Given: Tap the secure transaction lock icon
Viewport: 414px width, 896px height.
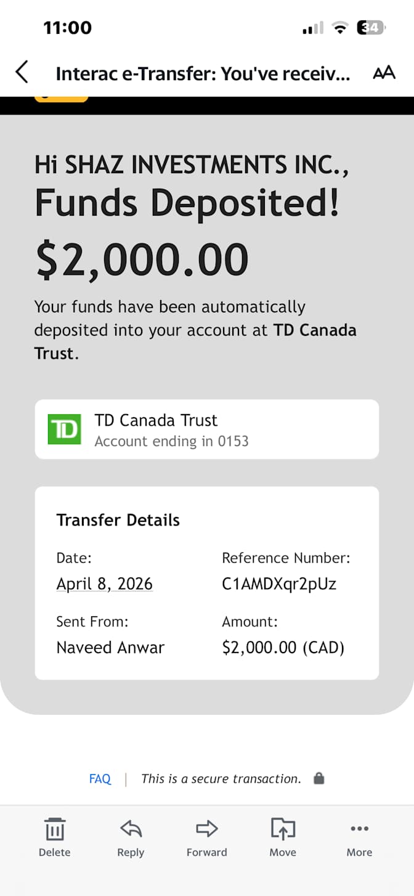Looking at the screenshot, I should coord(319,778).
